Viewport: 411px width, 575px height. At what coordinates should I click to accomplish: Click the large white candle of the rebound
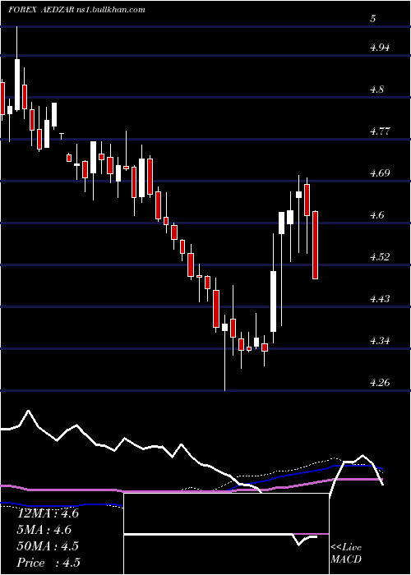click(274, 301)
